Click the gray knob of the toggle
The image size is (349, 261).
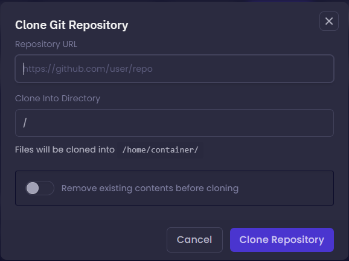[33, 188]
